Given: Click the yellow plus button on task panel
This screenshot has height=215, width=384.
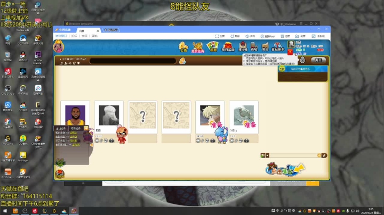Looking at the screenshot, I should point(86,128).
